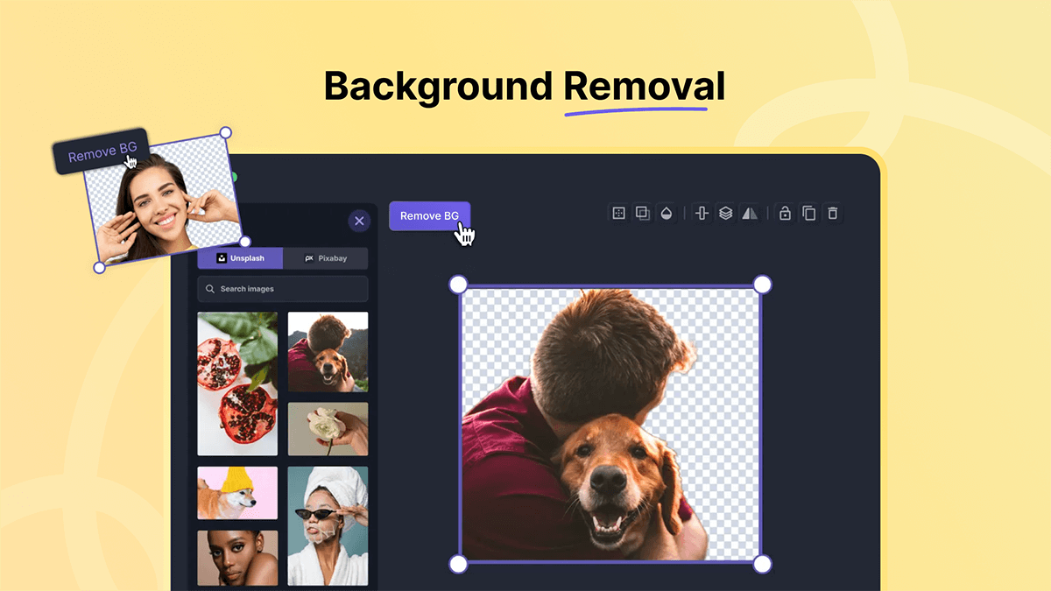Select the pomegranate thumbnail
The width and height of the screenshot is (1051, 591).
[237, 383]
